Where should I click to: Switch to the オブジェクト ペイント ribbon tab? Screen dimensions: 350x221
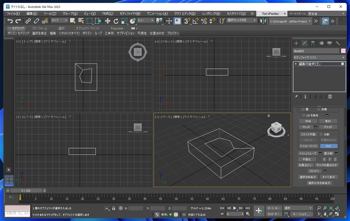87,28
